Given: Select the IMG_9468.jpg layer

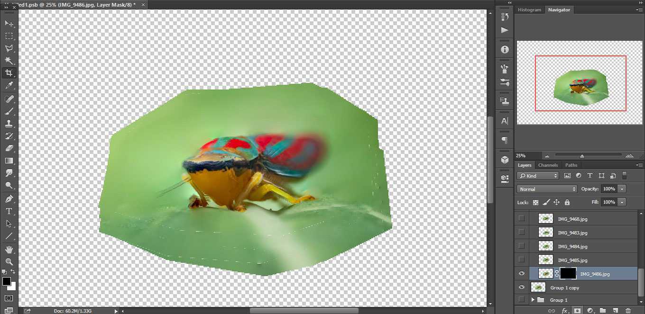Looking at the screenshot, I should 572,219.
